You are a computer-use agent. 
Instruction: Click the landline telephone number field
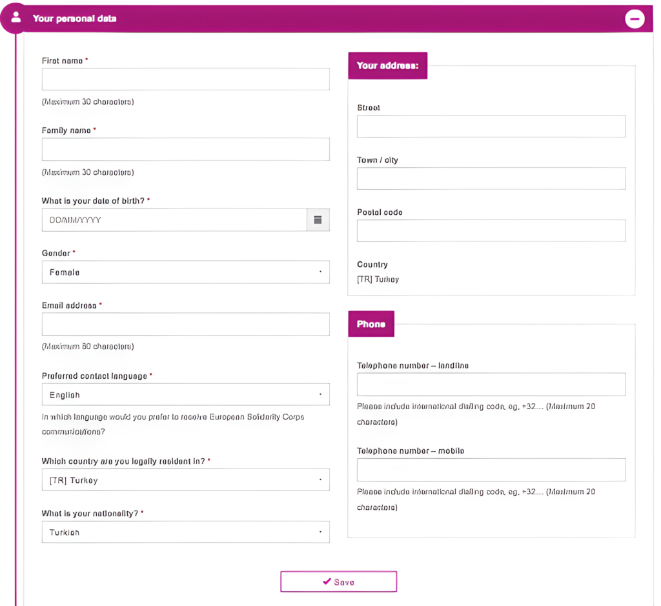pyautogui.click(x=491, y=385)
